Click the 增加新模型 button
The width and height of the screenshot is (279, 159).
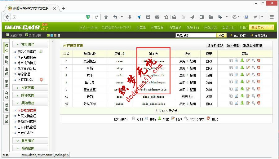[215, 46]
